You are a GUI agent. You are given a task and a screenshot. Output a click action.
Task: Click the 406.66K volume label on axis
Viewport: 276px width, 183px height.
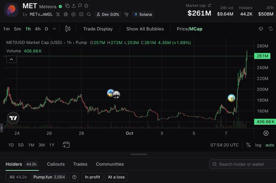pyautogui.click(x=265, y=122)
